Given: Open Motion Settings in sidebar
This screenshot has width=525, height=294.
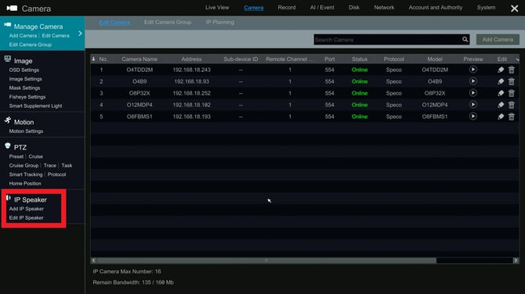Looking at the screenshot, I should (x=26, y=131).
